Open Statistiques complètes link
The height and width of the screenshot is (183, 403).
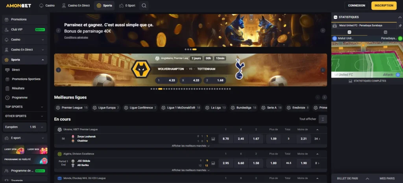[367, 81]
